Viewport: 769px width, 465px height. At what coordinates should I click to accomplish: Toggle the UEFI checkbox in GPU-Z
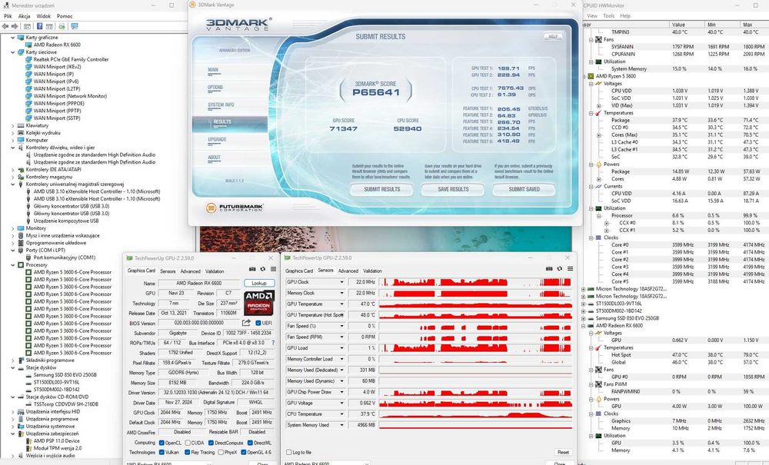[x=258, y=323]
